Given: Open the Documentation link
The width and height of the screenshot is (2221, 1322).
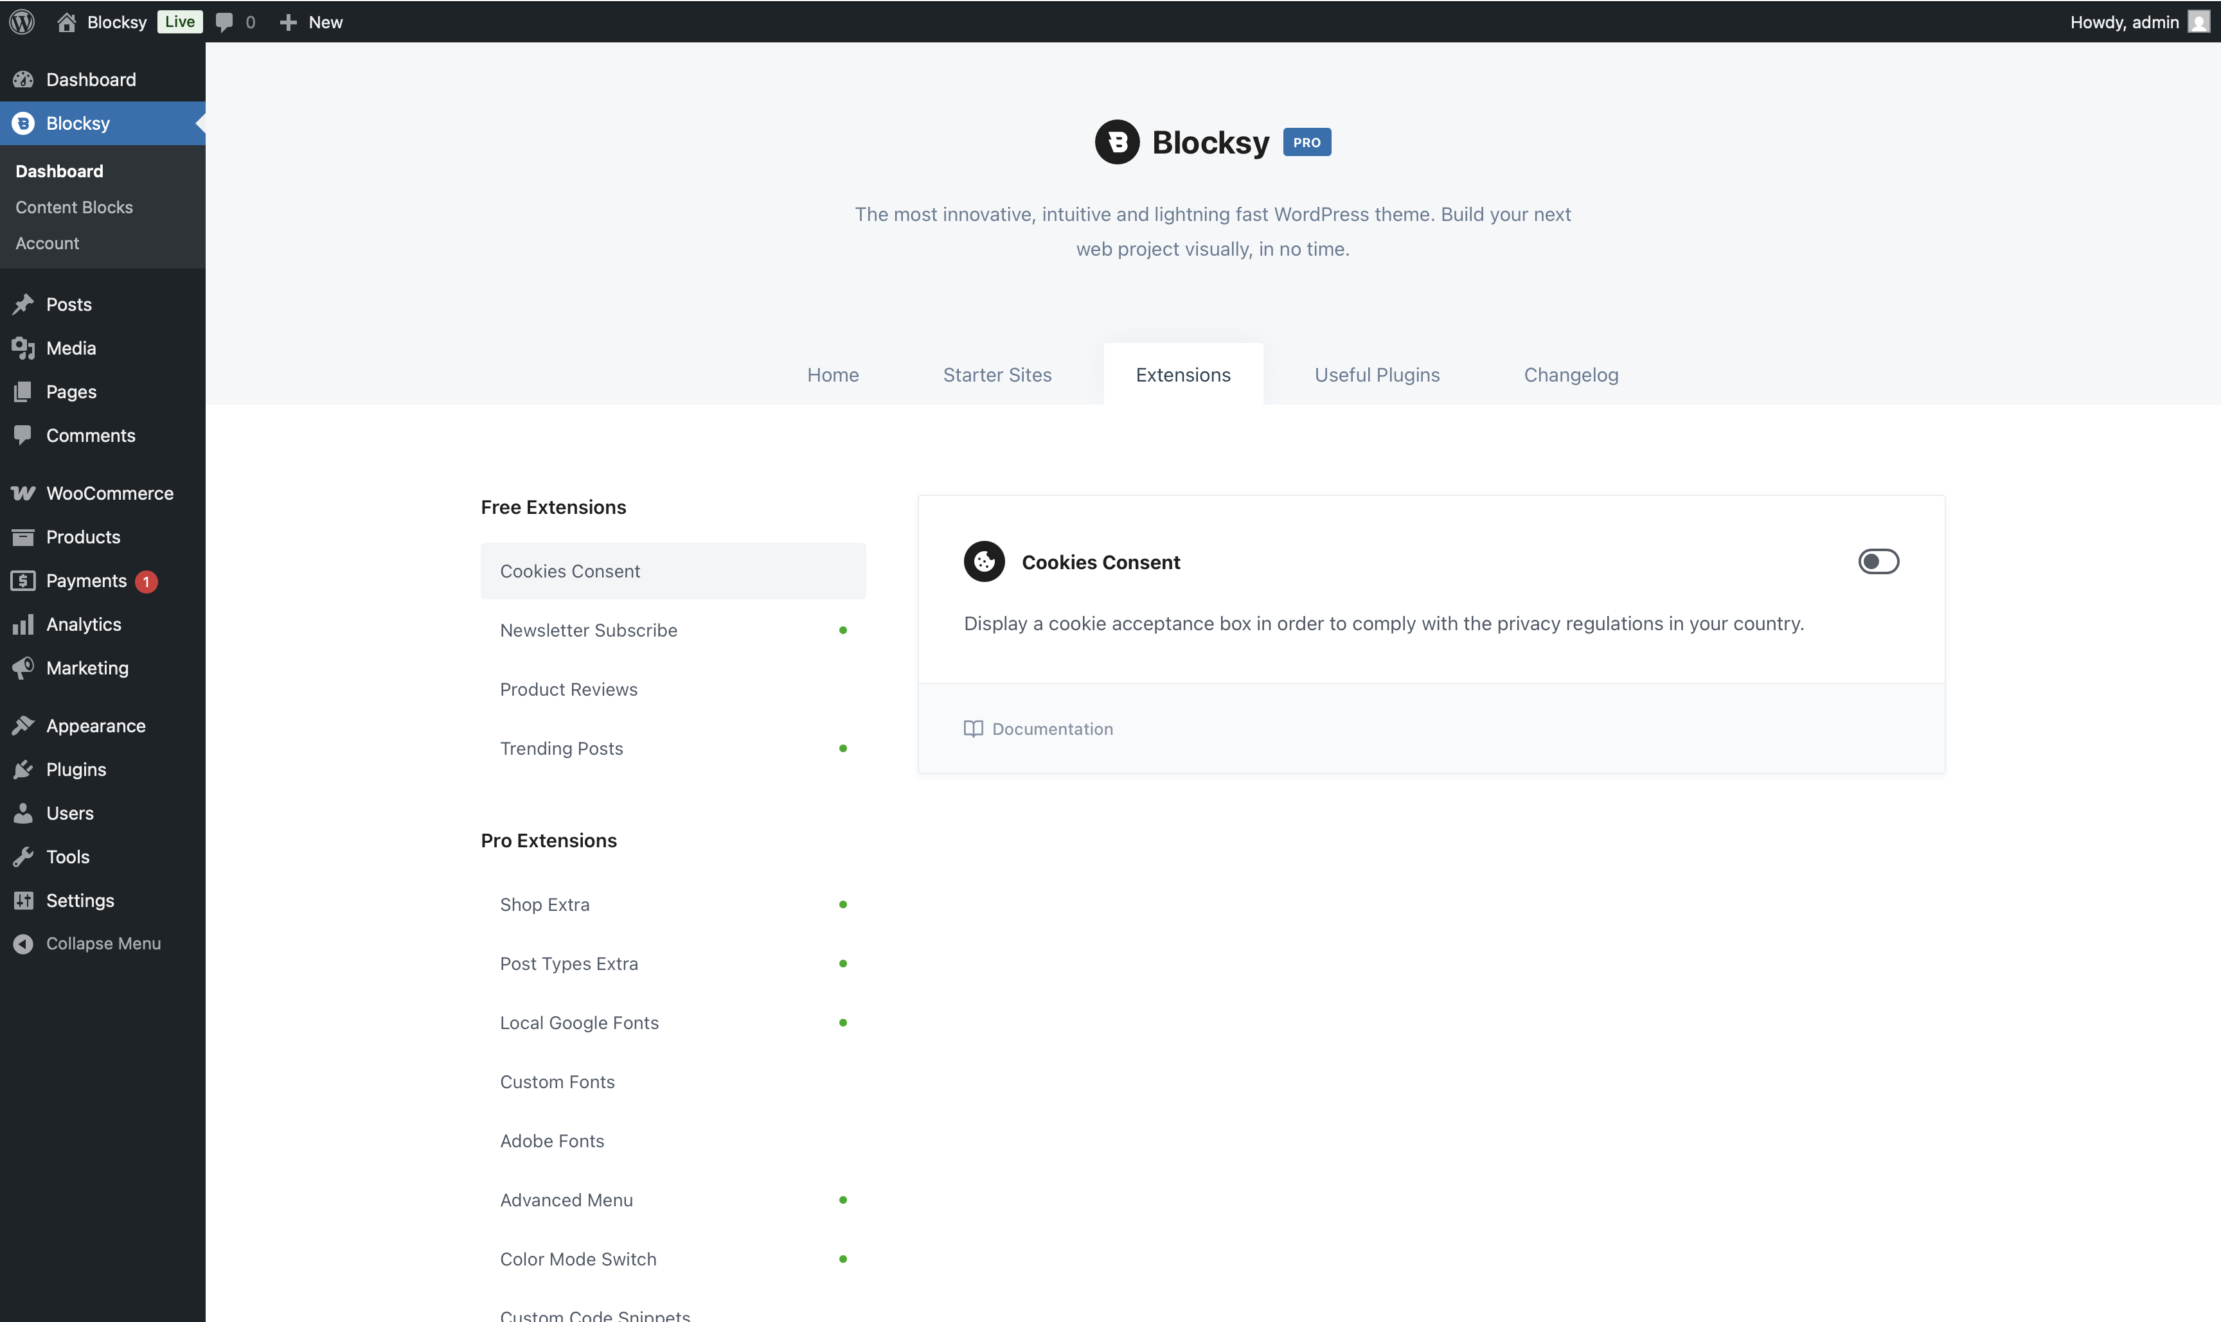Looking at the screenshot, I should coord(1039,728).
